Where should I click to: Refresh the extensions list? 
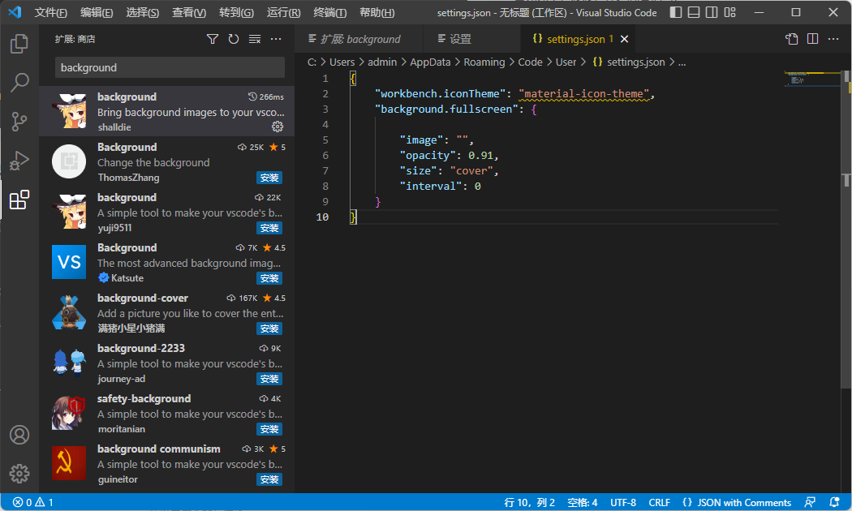point(234,39)
